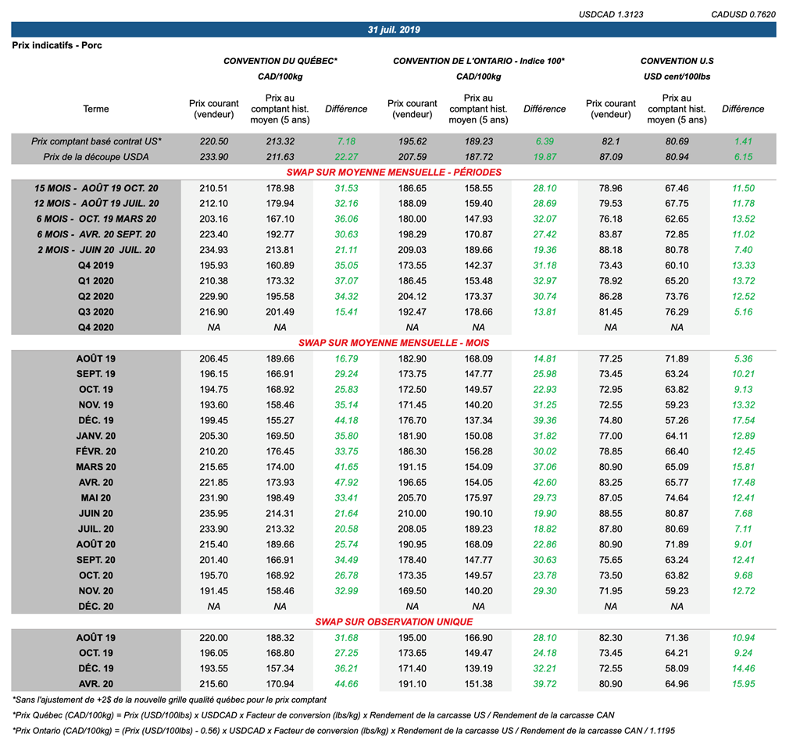Click 'SWAP SUR MOYENNE MENSUELLE - PÉRIODES' heading

[x=394, y=172]
